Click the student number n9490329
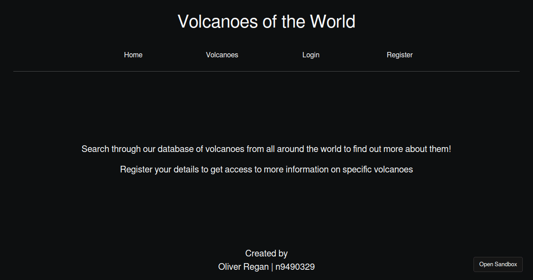Image resolution: width=533 pixels, height=280 pixels. pyautogui.click(x=295, y=267)
